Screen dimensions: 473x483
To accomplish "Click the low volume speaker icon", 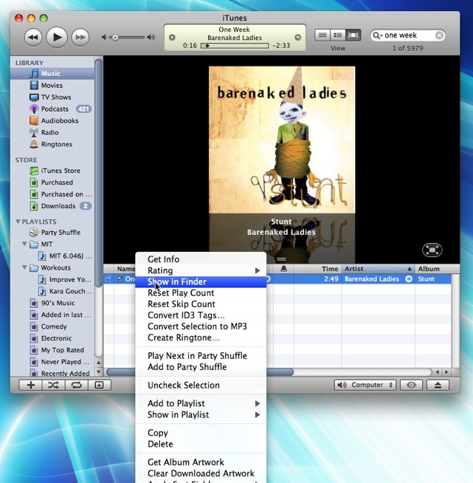I will [x=104, y=37].
